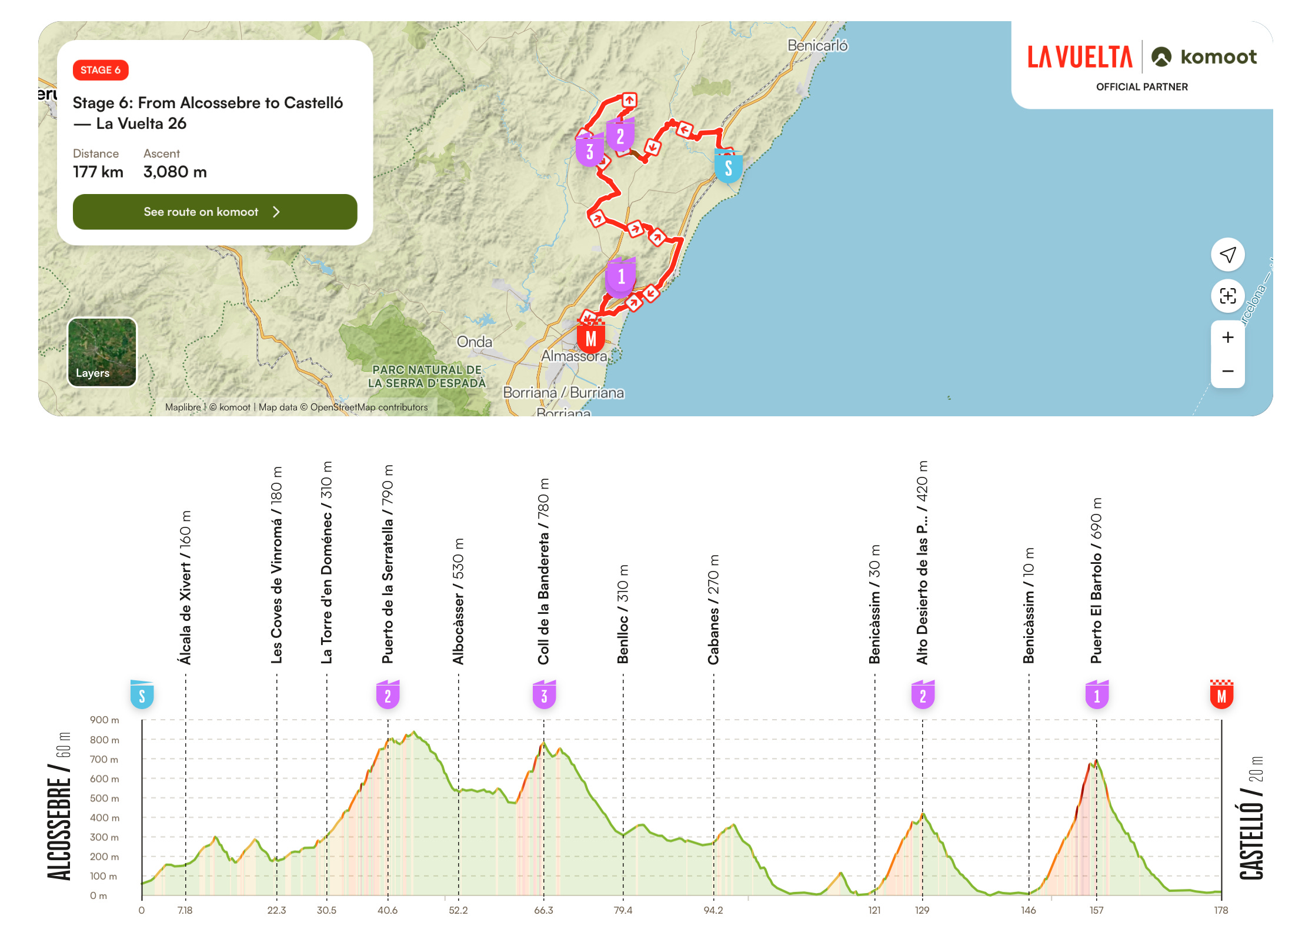
Task: Click the 'Puerto El Bartolo / 690 m' label
Action: (1096, 581)
